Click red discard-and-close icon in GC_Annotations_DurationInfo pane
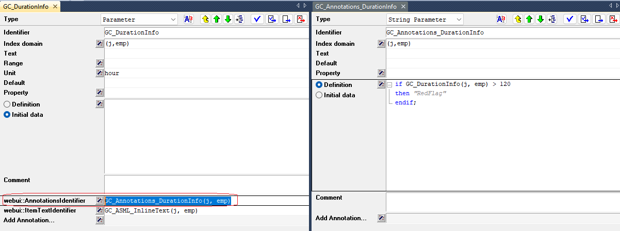The width and height of the screenshot is (620, 231). [x=613, y=20]
